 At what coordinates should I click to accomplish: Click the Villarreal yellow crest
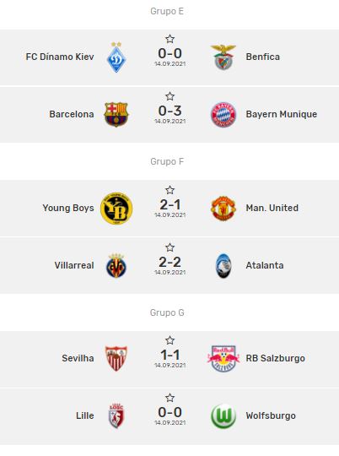[116, 265]
